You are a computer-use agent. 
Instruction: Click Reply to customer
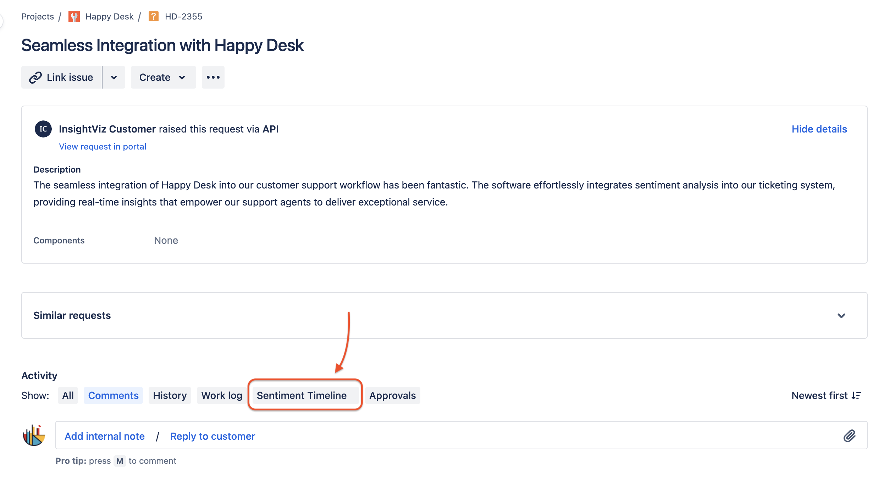[x=212, y=436]
